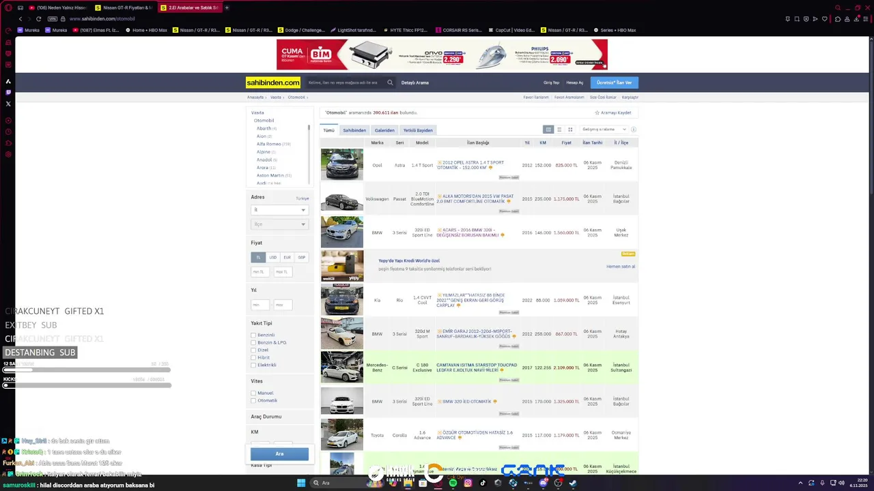Open the VPN badge in address bar
The image size is (874, 491).
pyautogui.click(x=53, y=18)
